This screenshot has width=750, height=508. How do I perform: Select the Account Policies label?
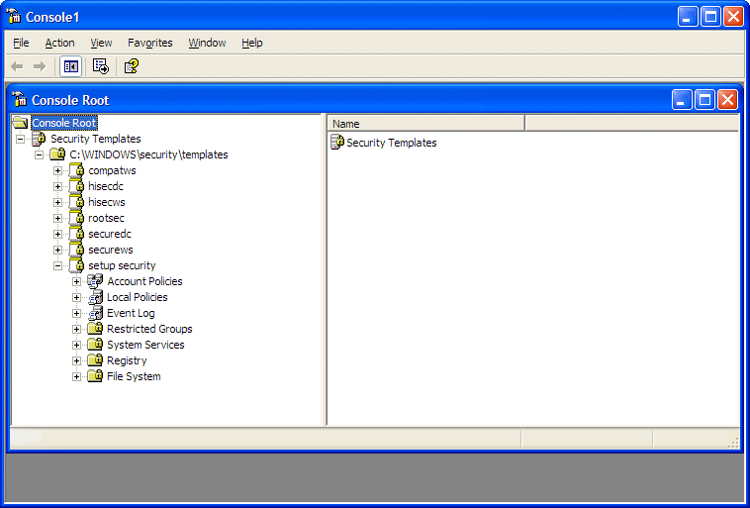coord(144,281)
